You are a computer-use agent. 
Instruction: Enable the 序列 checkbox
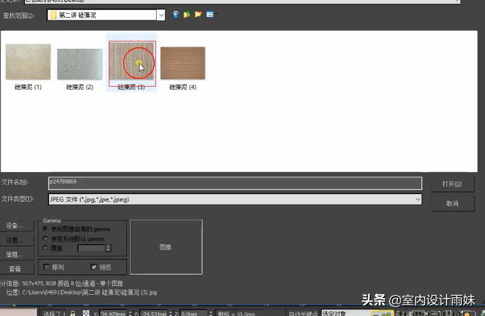(47, 267)
